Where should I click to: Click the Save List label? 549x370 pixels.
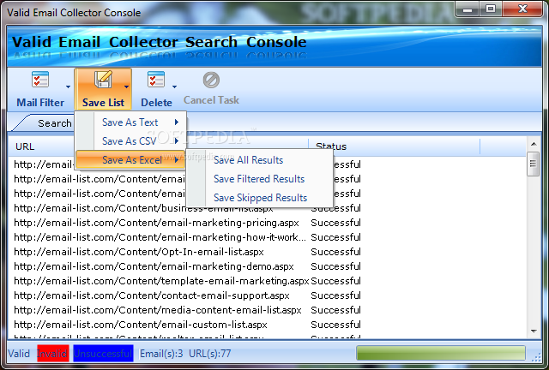[x=103, y=103]
